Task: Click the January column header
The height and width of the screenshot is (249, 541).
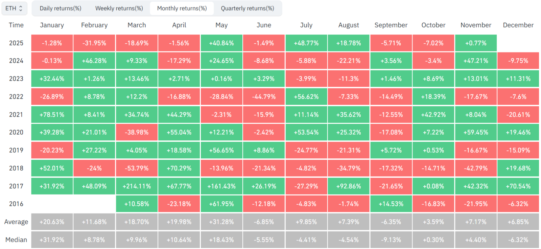Action: coord(52,25)
